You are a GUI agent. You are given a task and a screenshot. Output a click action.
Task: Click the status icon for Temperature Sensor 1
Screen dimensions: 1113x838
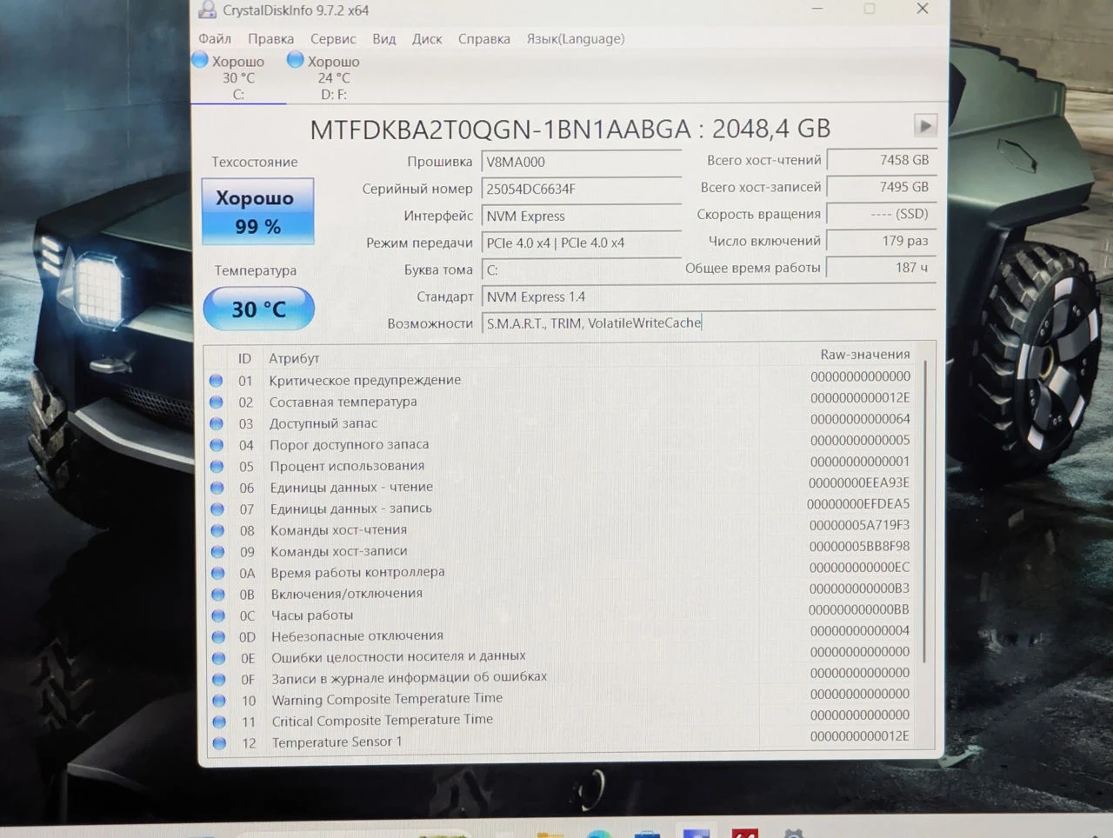(x=219, y=743)
